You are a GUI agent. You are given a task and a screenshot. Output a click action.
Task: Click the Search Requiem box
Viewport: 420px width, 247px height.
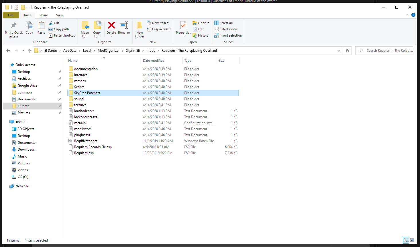click(x=384, y=51)
